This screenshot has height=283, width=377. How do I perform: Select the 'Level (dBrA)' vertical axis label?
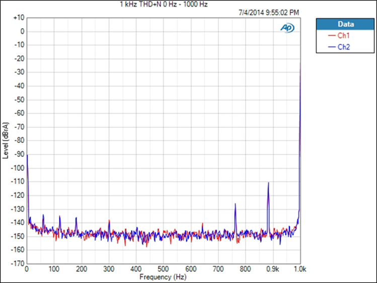point(6,140)
